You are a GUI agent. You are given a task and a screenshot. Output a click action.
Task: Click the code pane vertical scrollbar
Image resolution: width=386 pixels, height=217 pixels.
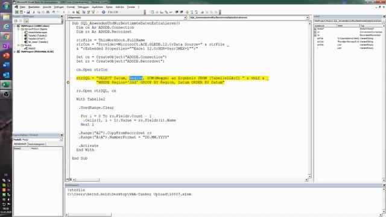click(x=309, y=100)
